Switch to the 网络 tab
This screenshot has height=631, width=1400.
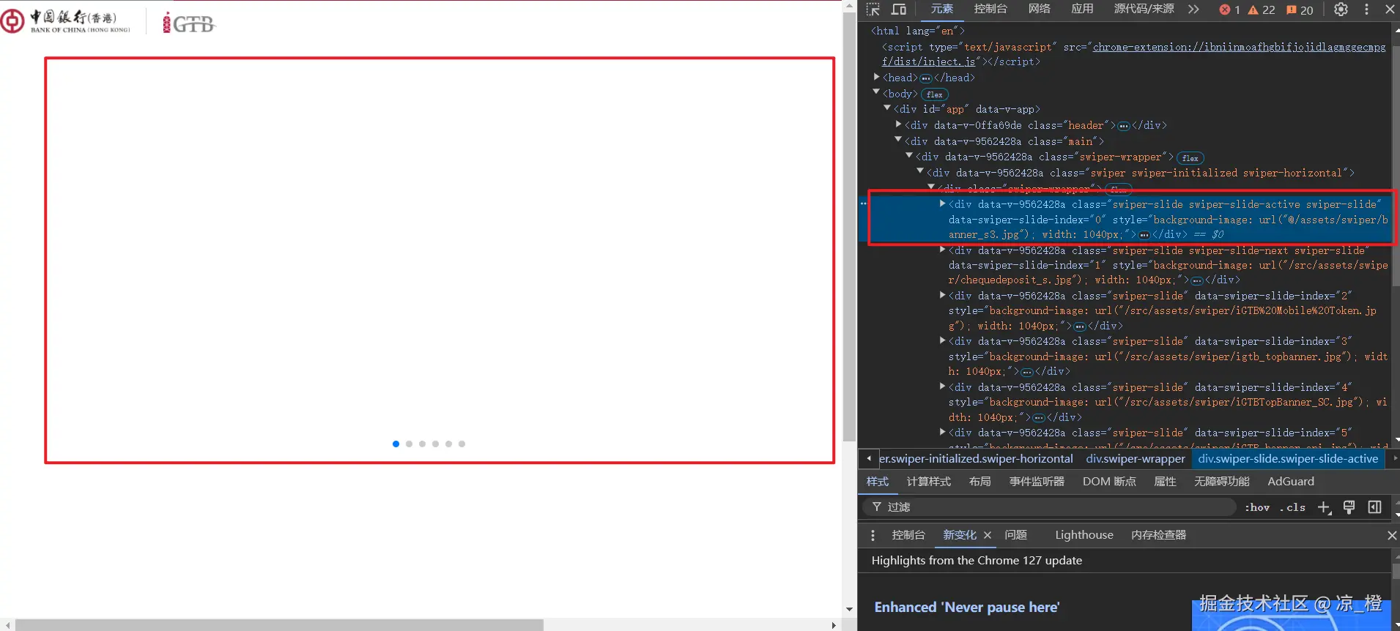point(1040,10)
